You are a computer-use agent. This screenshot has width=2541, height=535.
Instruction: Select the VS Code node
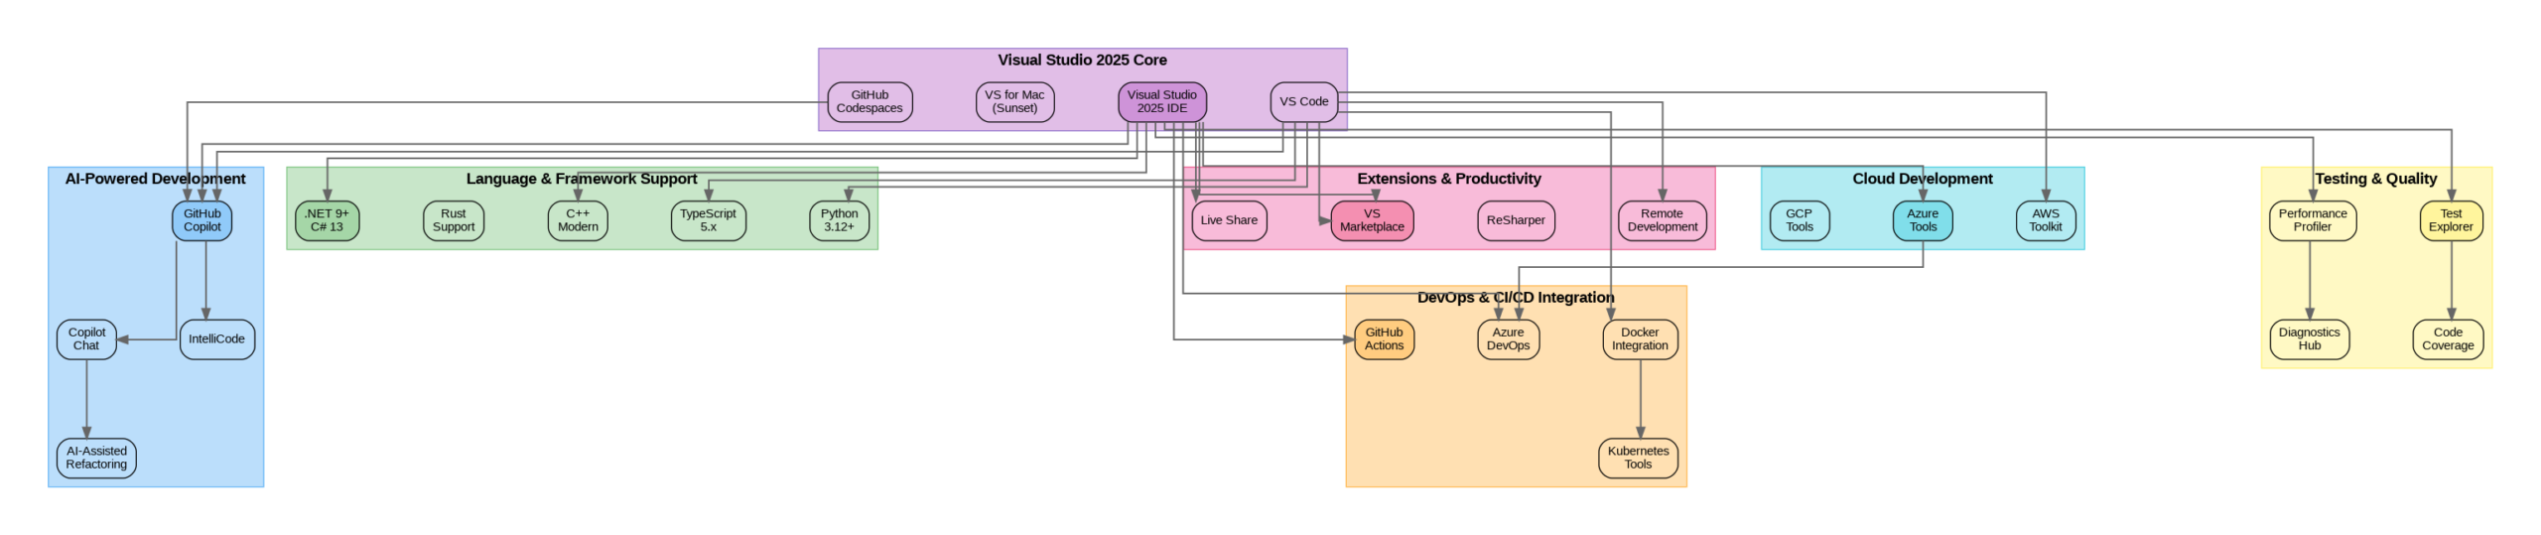point(1302,102)
